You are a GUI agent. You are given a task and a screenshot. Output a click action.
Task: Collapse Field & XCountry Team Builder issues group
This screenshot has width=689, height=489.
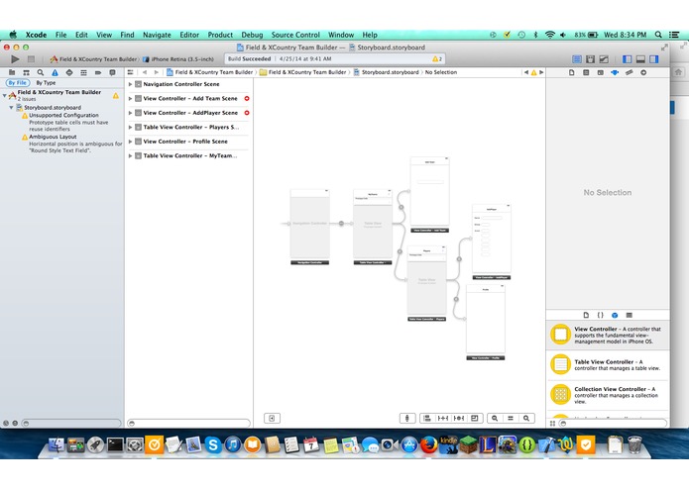pos(4,95)
